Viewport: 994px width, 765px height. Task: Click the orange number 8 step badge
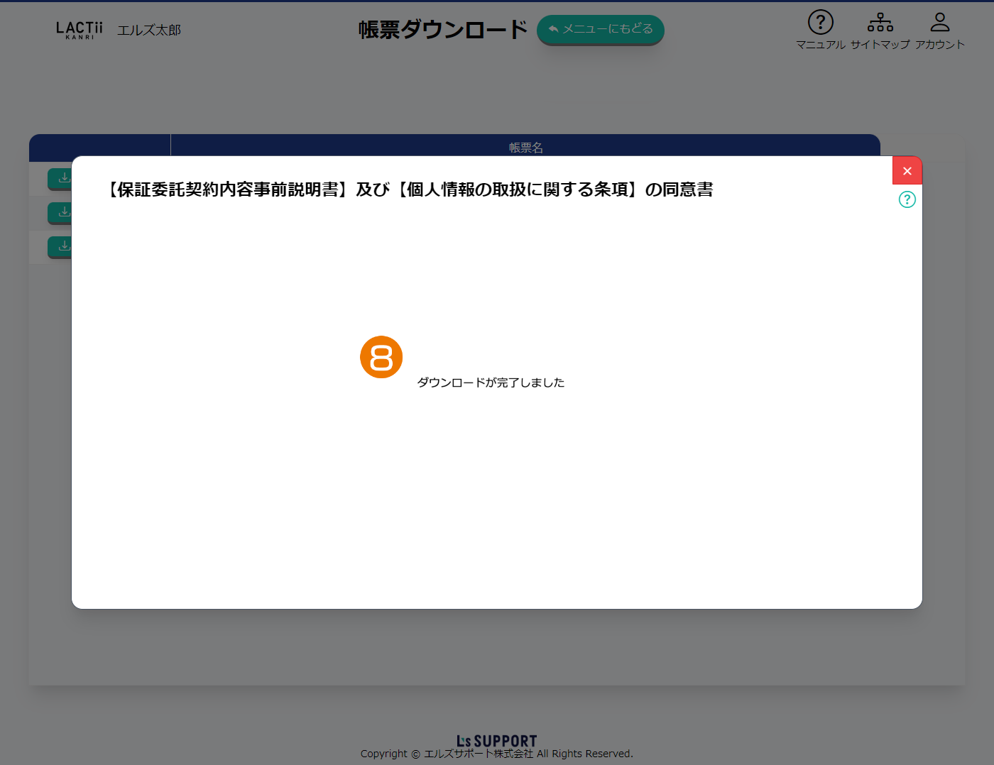pyautogui.click(x=381, y=357)
